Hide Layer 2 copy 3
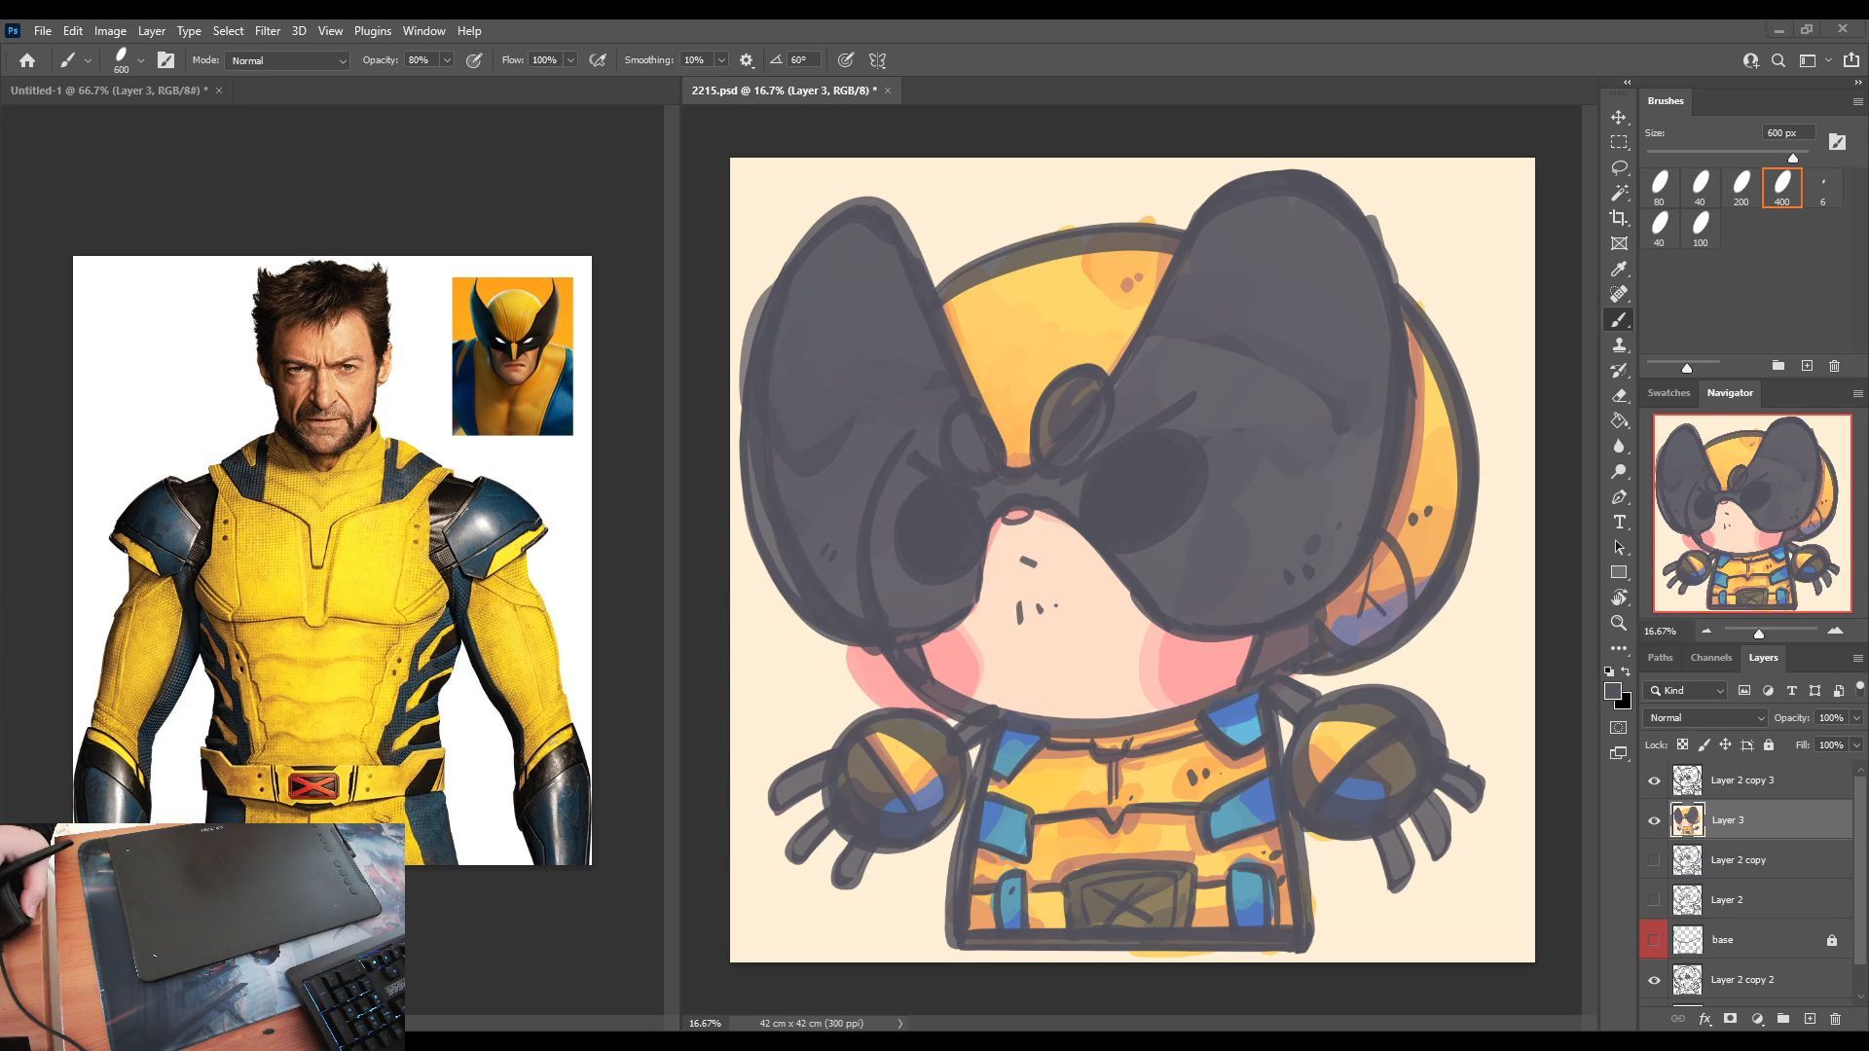Viewport: 1869px width, 1051px height. pyautogui.click(x=1654, y=780)
